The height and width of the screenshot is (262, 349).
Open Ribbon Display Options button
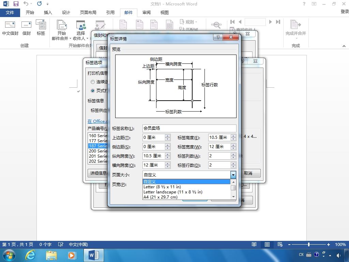pyautogui.click(x=314, y=4)
